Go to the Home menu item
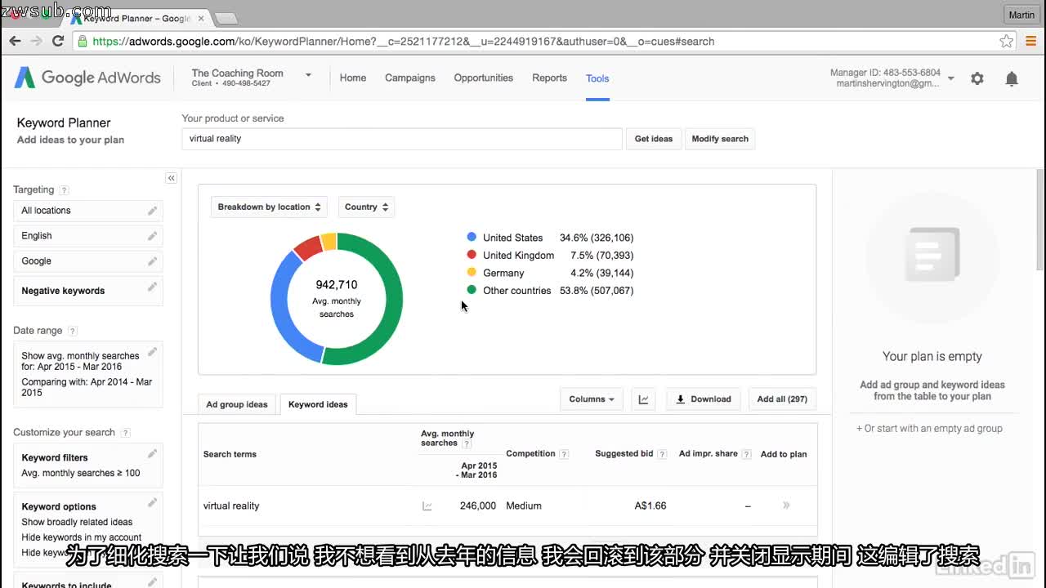1046x588 pixels. coord(353,78)
